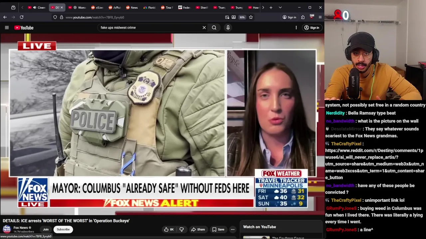The width and height of the screenshot is (426, 239).
Task: Go back one page in browser
Action: click(5, 17)
